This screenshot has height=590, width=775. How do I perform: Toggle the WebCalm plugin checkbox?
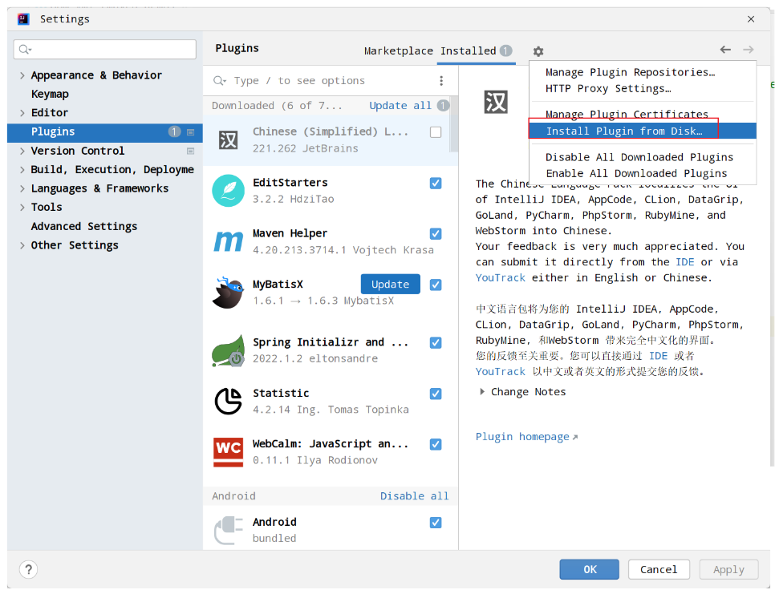(436, 444)
